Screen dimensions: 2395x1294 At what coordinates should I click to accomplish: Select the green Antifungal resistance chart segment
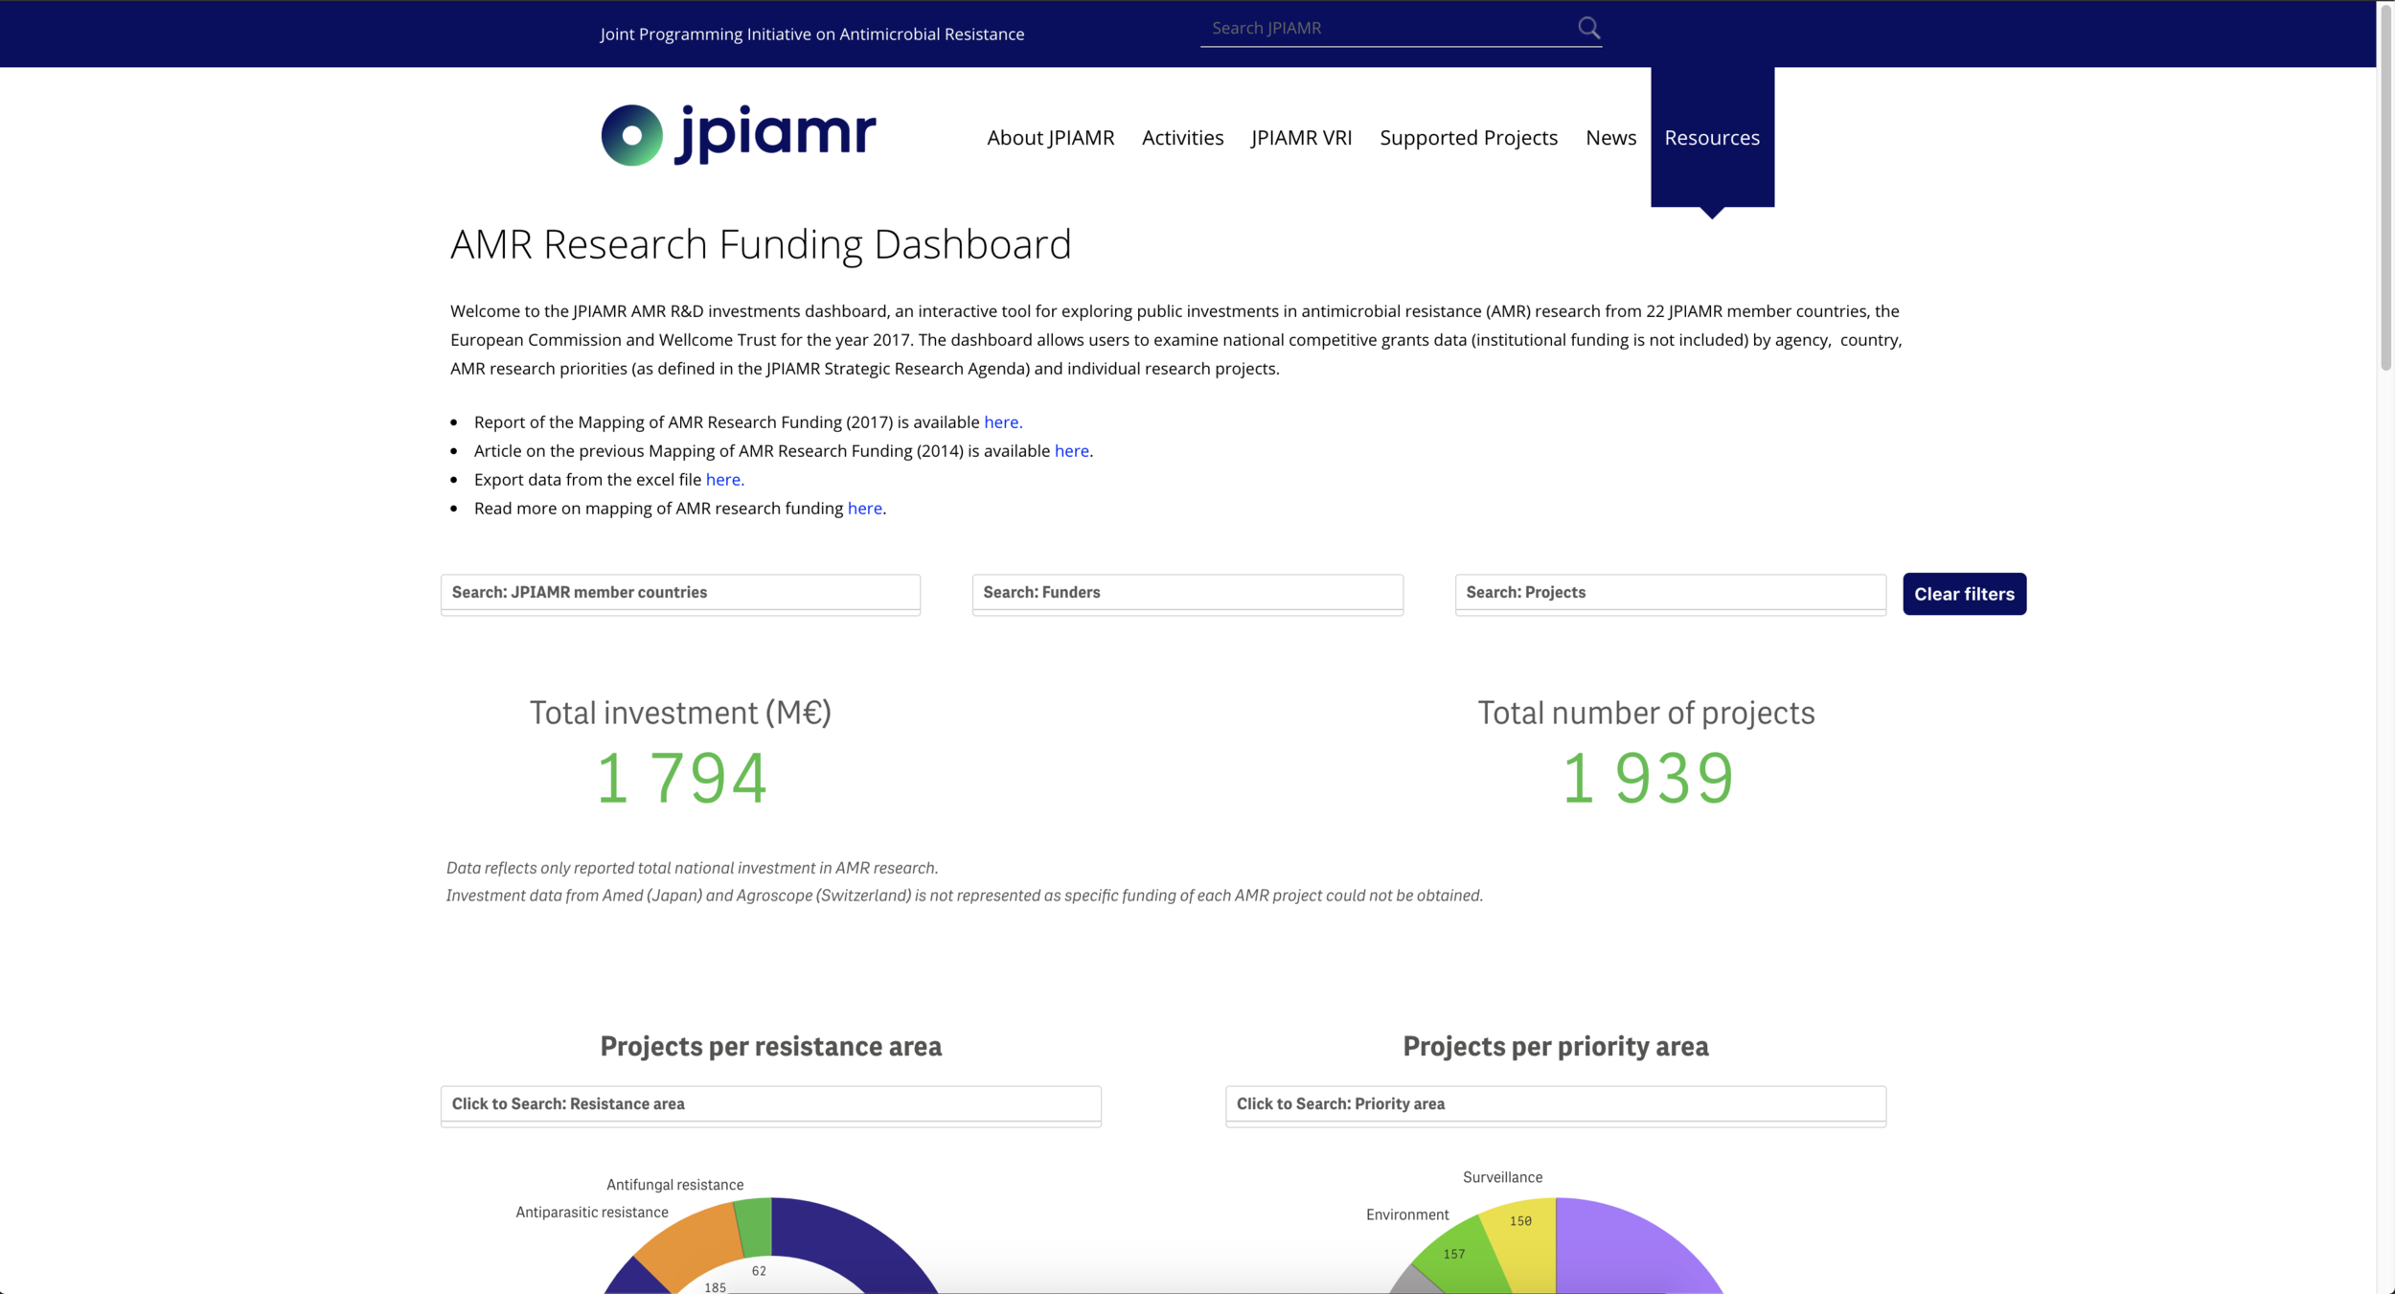pyautogui.click(x=755, y=1228)
